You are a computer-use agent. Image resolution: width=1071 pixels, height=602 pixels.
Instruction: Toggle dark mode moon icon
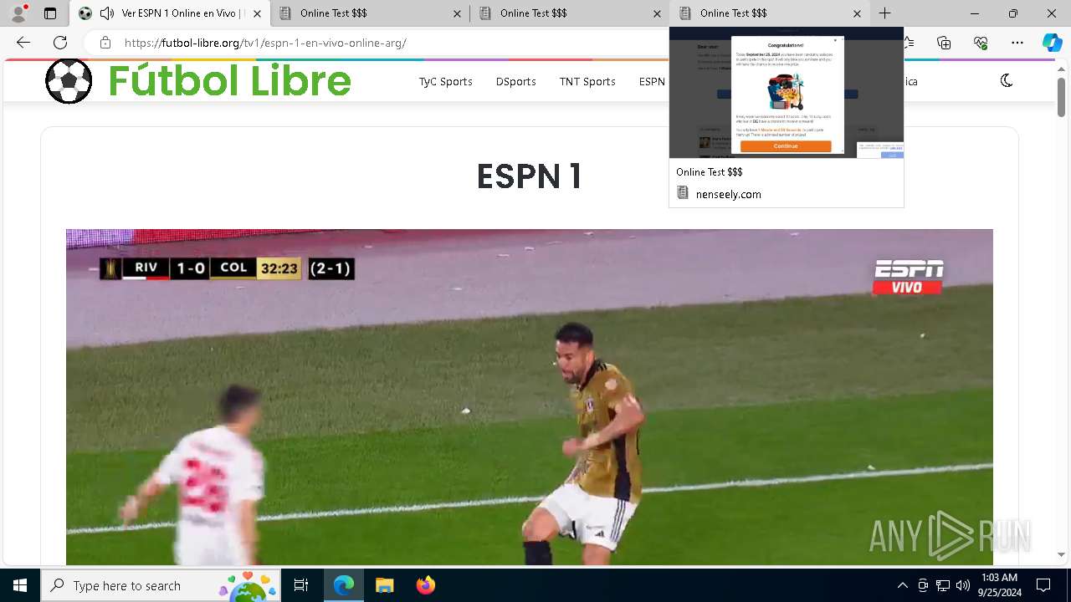coord(1007,80)
